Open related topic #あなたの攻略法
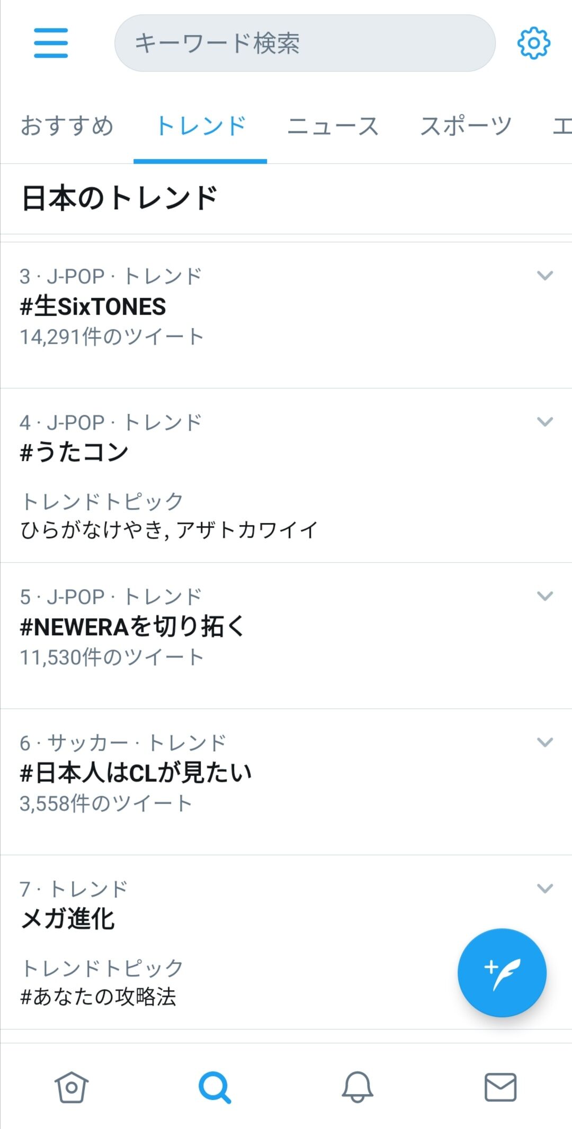The width and height of the screenshot is (572, 1129). (98, 997)
